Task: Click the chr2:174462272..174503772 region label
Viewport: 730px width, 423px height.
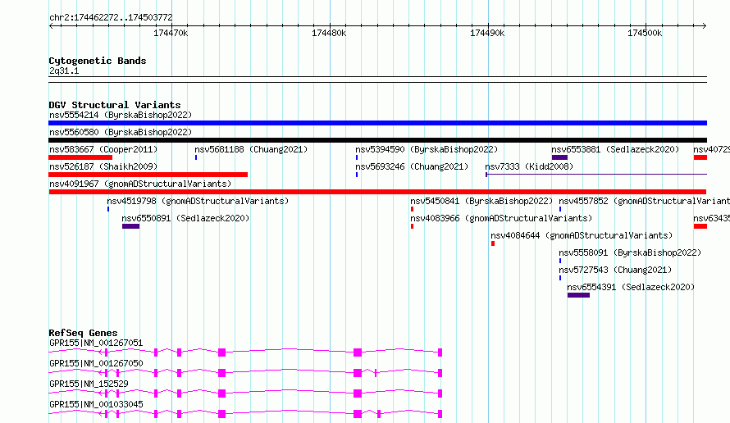Action: click(111, 18)
